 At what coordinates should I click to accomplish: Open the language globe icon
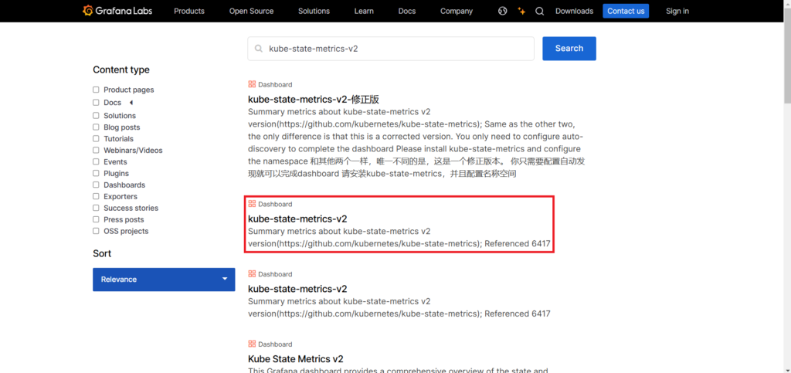[x=502, y=11]
